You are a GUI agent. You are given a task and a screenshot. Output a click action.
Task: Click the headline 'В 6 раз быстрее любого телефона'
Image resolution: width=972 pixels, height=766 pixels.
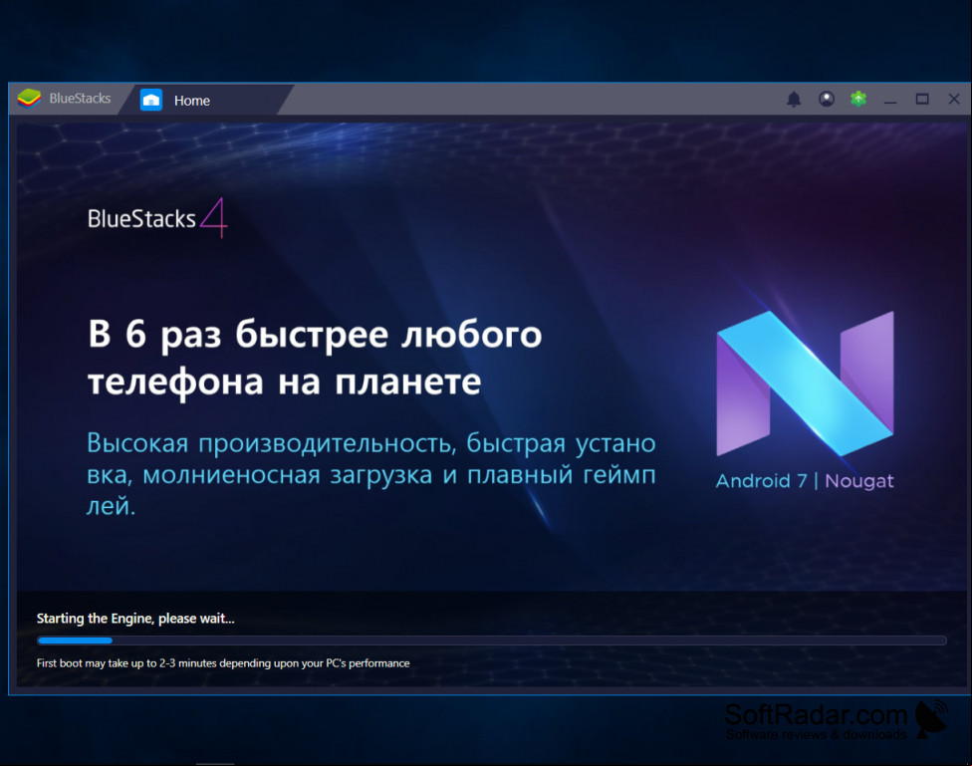click(x=315, y=358)
